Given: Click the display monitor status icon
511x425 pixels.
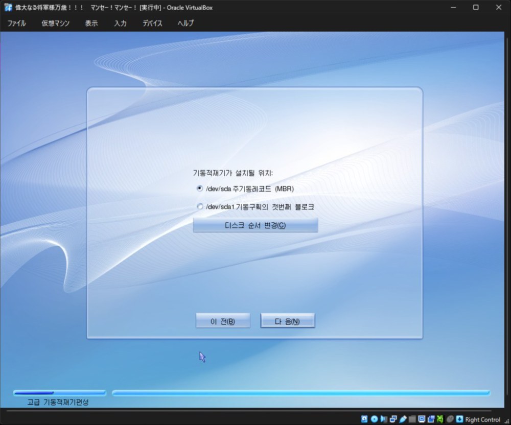Looking at the screenshot, I should [422, 419].
